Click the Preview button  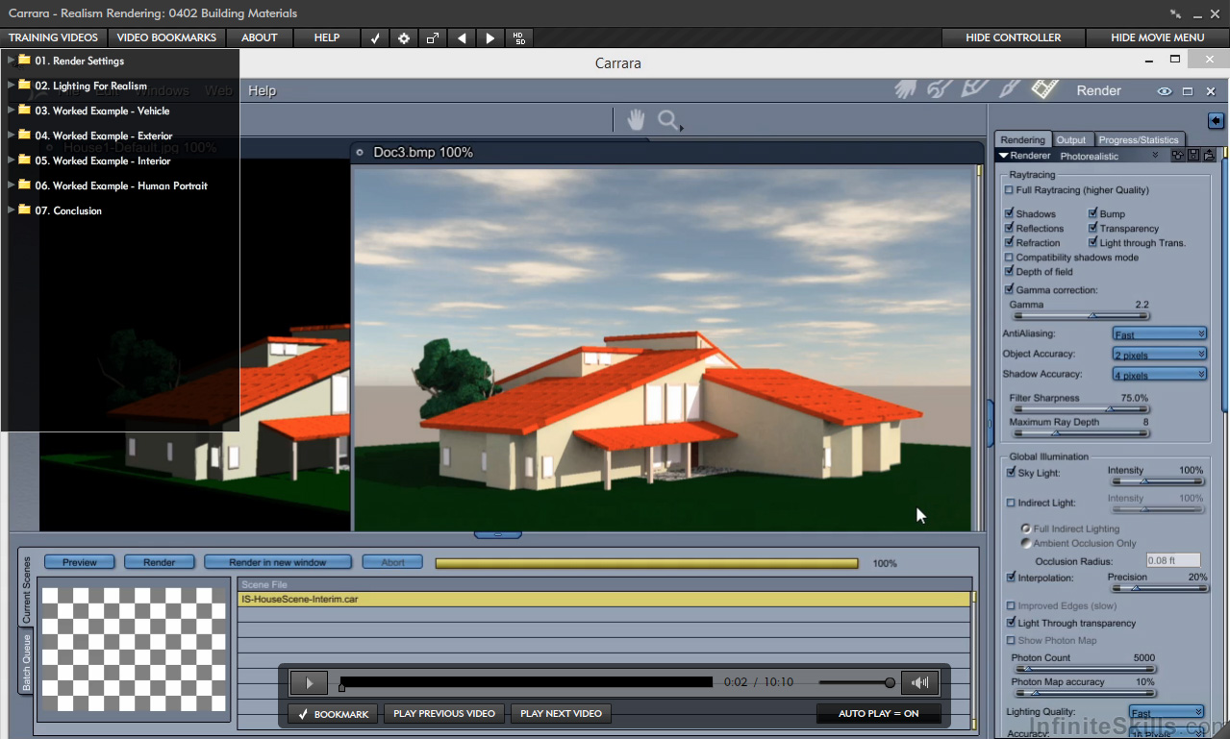[x=80, y=562]
